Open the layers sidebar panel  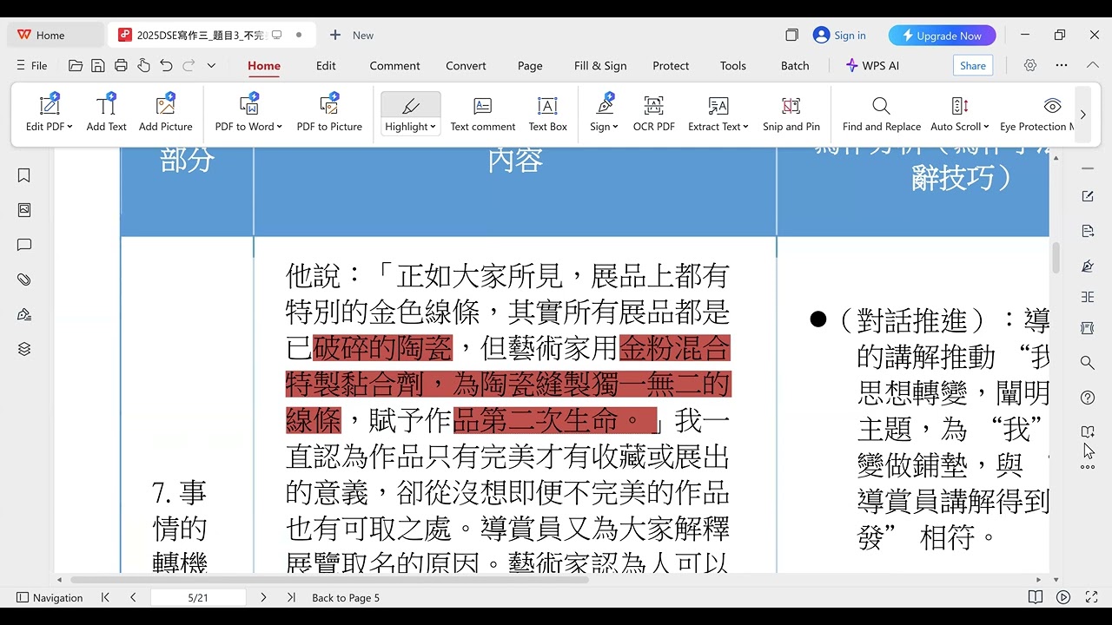[24, 349]
